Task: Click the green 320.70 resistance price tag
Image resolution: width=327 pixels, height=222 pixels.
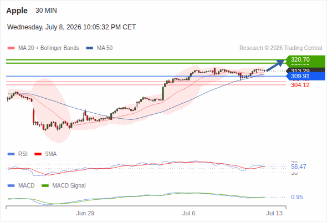Action: pyautogui.click(x=305, y=59)
